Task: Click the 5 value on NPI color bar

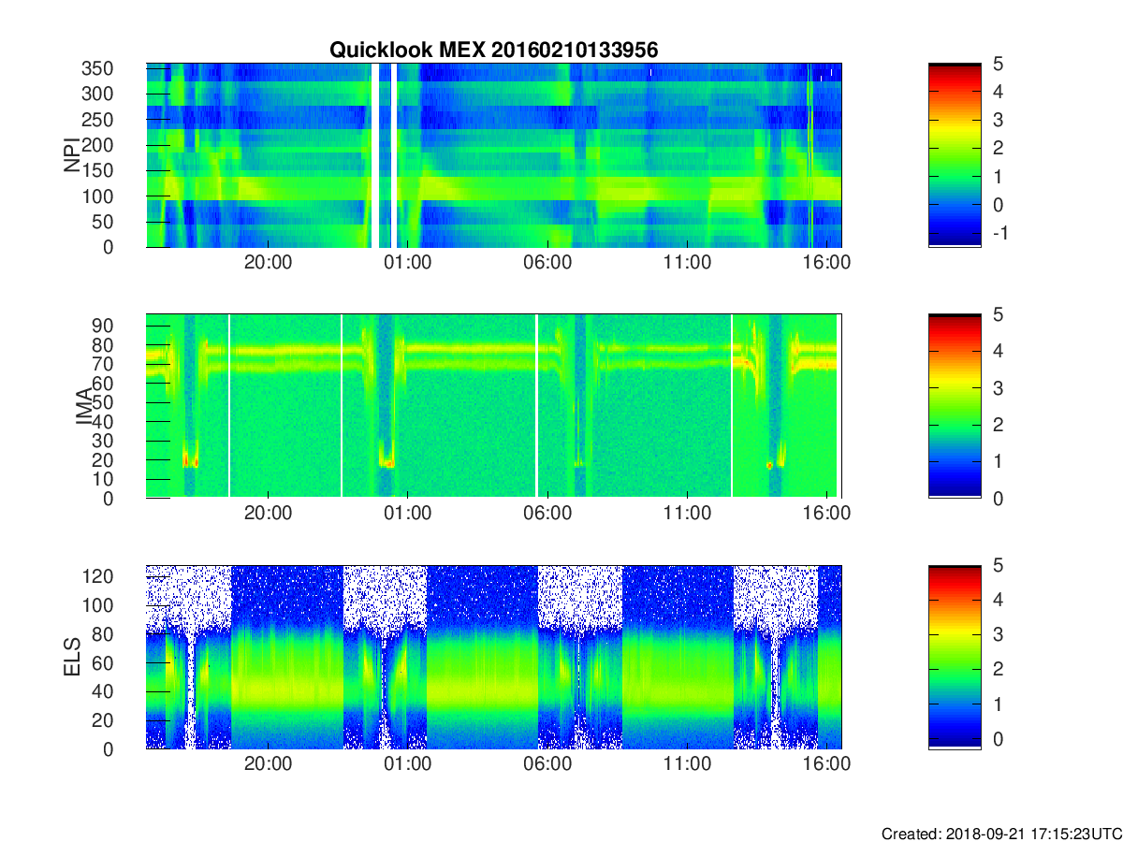Action: 998,64
